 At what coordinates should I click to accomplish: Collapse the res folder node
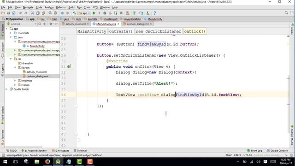11,59
